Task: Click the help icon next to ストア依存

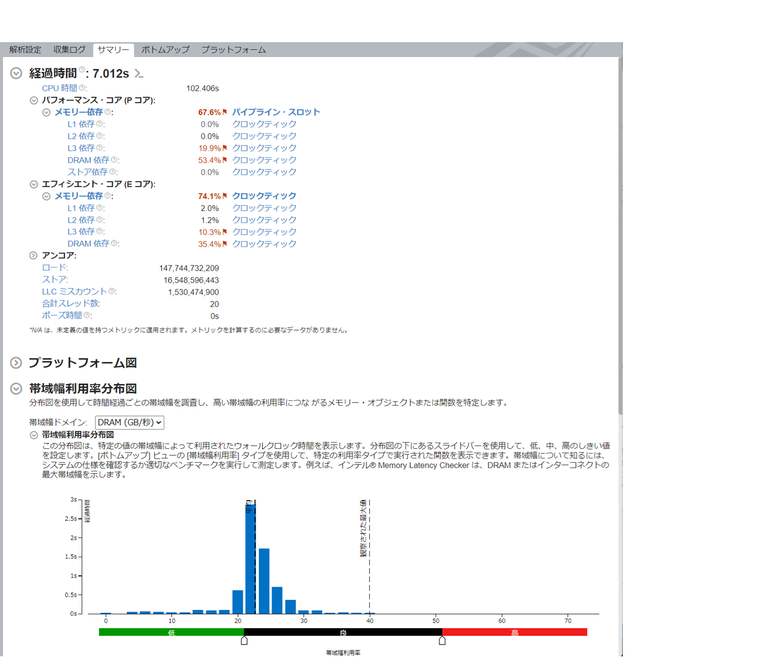Action: 112,172
